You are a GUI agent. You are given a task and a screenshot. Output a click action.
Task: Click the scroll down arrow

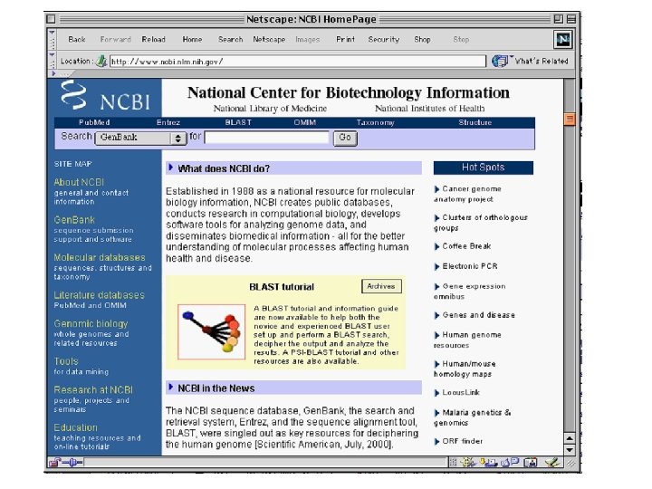pyautogui.click(x=570, y=450)
